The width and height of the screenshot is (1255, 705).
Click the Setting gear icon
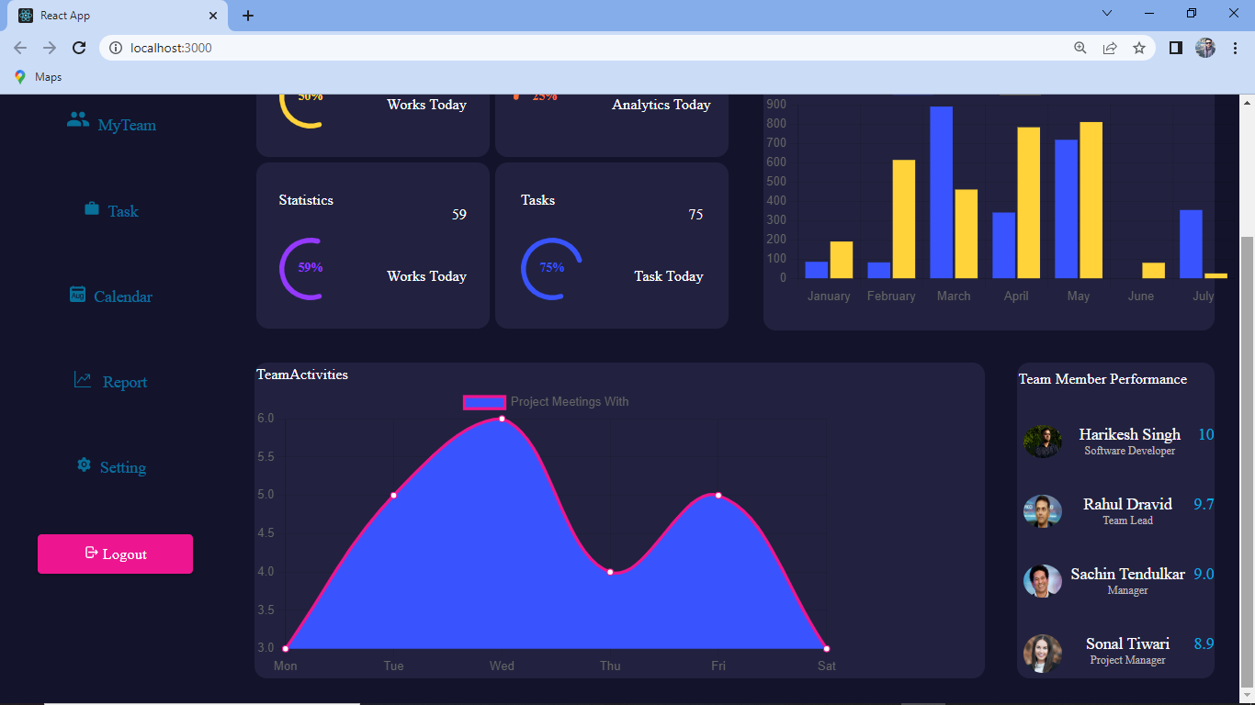coord(84,465)
